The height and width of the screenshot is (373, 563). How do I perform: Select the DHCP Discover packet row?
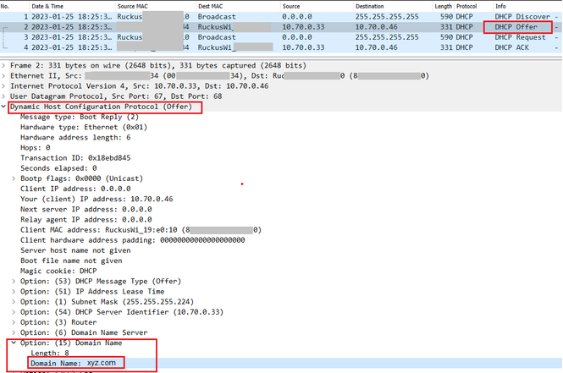[x=254, y=16]
